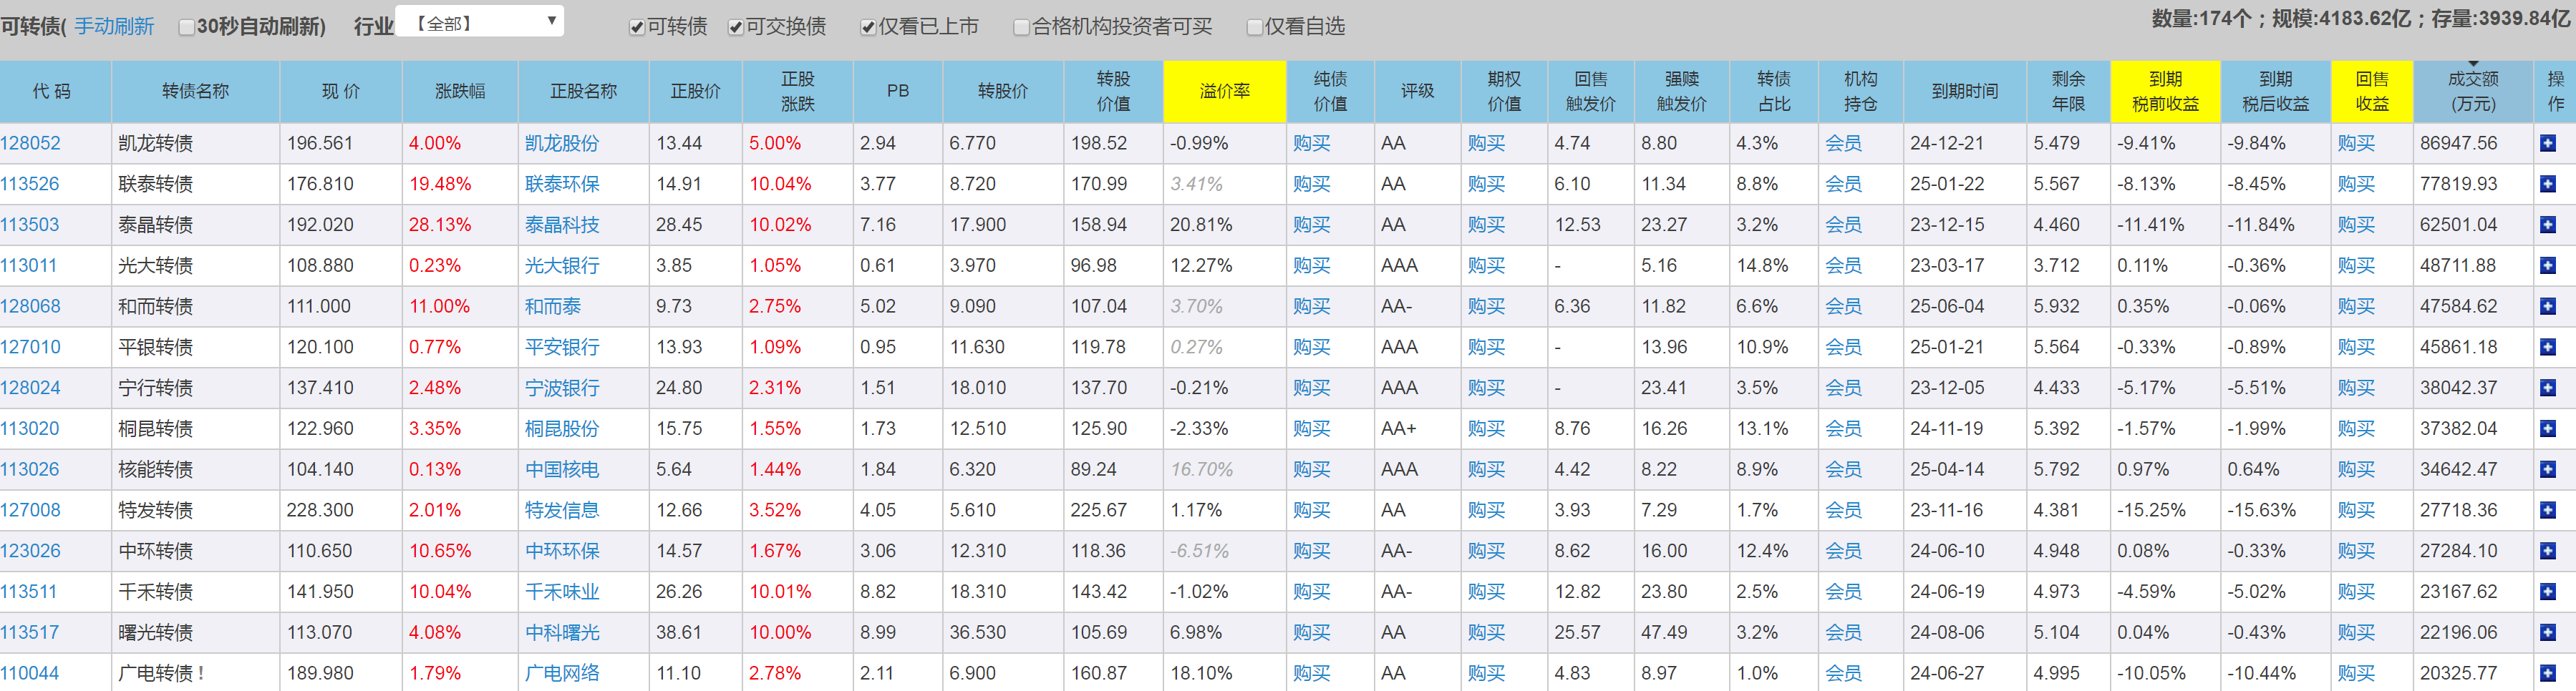Select the 数量:174个 summary text
This screenshot has width=2576, height=691.
(x=2202, y=19)
